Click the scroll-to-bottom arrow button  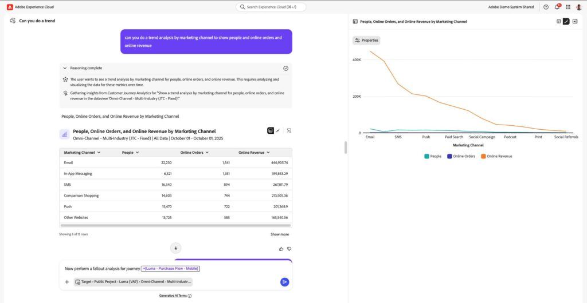click(x=175, y=248)
